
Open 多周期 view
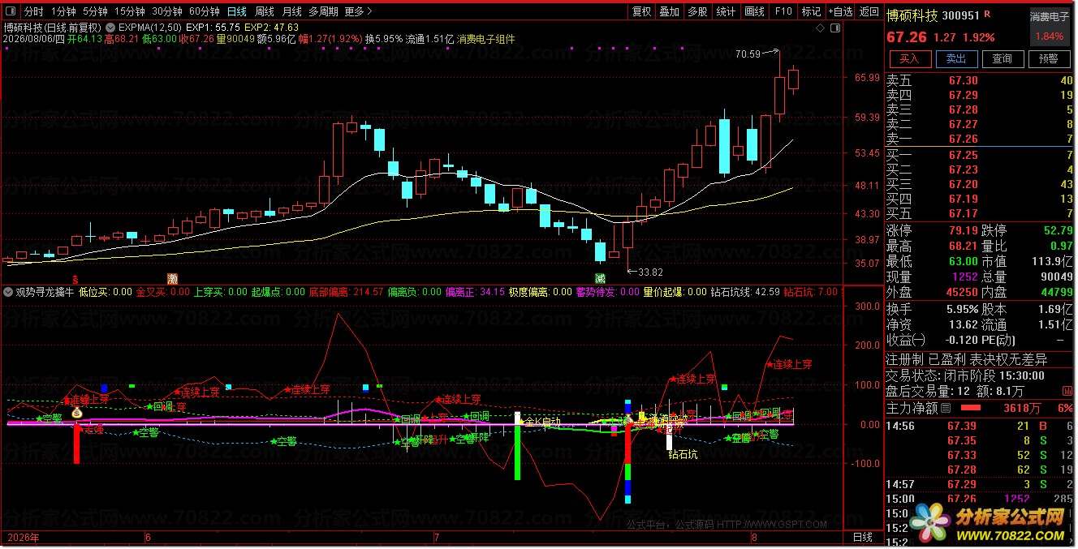point(323,11)
